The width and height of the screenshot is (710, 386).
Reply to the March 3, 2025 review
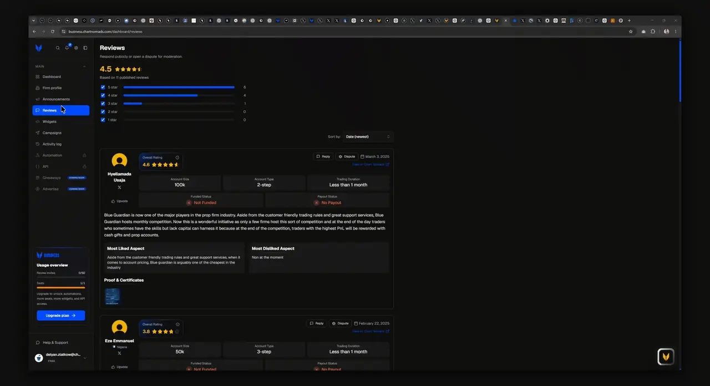click(x=323, y=156)
